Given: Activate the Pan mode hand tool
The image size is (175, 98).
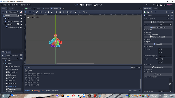Looking at the screenshot, I should click(48, 12).
